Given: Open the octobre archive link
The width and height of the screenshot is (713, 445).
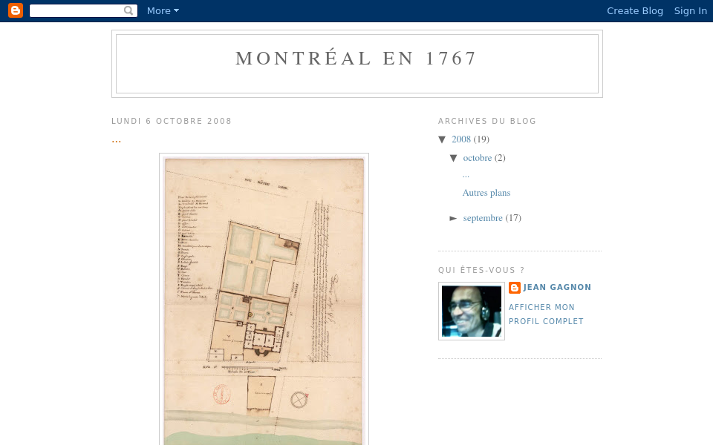Looking at the screenshot, I should click(477, 158).
